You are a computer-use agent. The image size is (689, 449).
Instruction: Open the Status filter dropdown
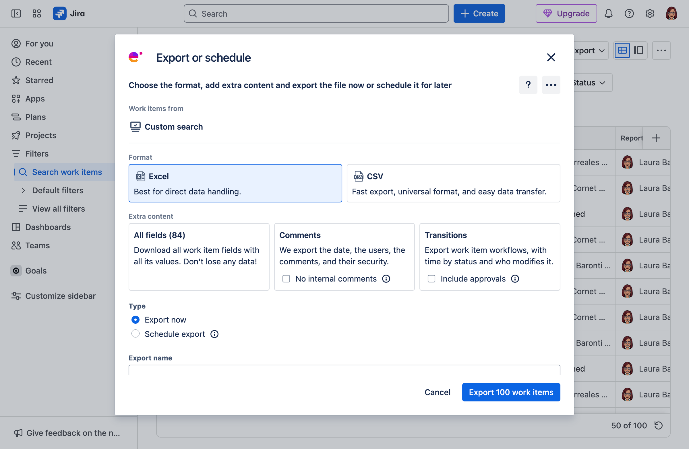[593, 83]
